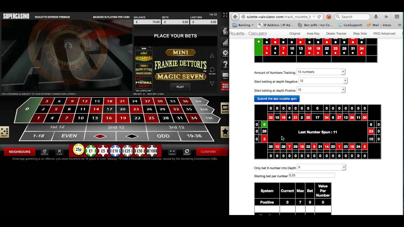Bet on the black diamond

click(132, 136)
